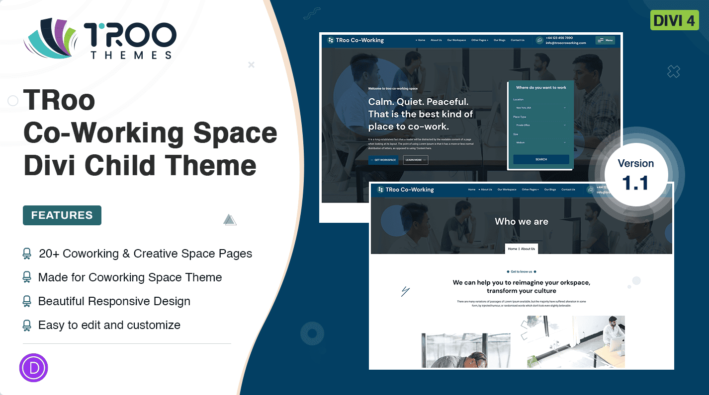Click man at desk with computer photo
This screenshot has height=395, width=709.
(575, 341)
